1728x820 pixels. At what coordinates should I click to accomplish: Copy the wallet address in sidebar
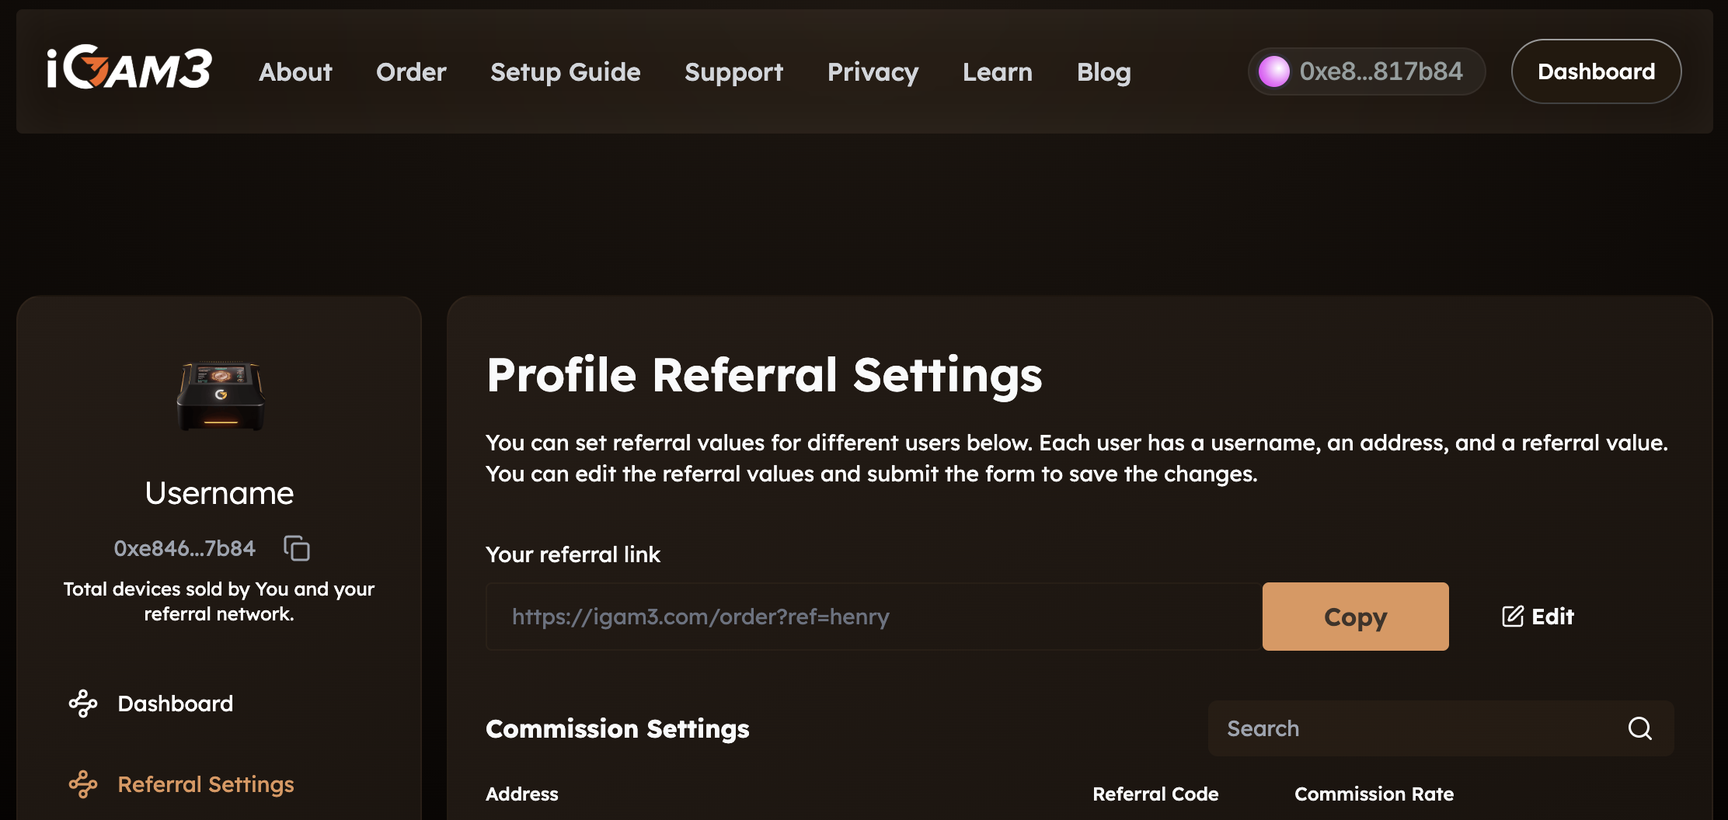click(x=297, y=548)
